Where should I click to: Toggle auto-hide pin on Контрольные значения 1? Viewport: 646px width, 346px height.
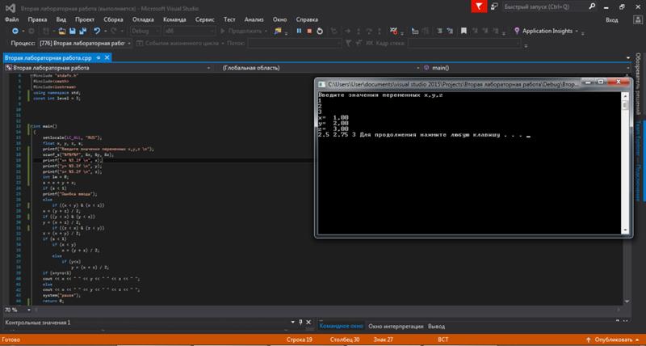tap(300, 322)
